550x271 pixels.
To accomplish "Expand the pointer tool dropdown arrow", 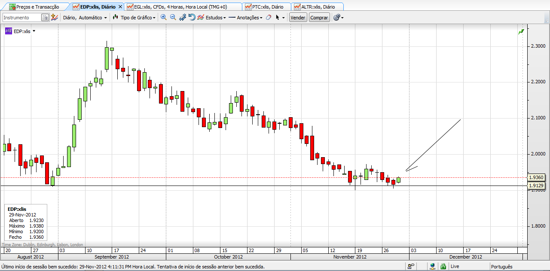I will click(x=283, y=18).
